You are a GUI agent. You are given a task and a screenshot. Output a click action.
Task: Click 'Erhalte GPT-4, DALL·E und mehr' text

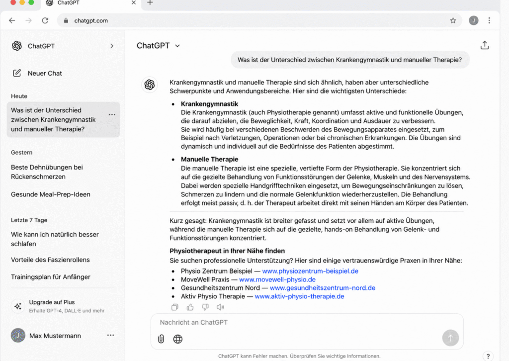pyautogui.click(x=67, y=311)
